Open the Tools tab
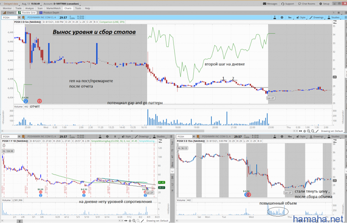 78,8
